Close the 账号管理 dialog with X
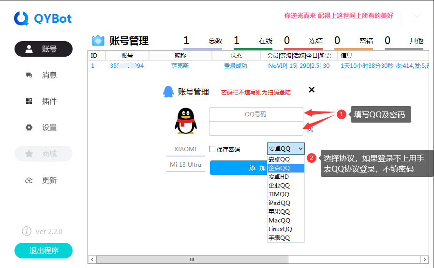 pyautogui.click(x=312, y=90)
